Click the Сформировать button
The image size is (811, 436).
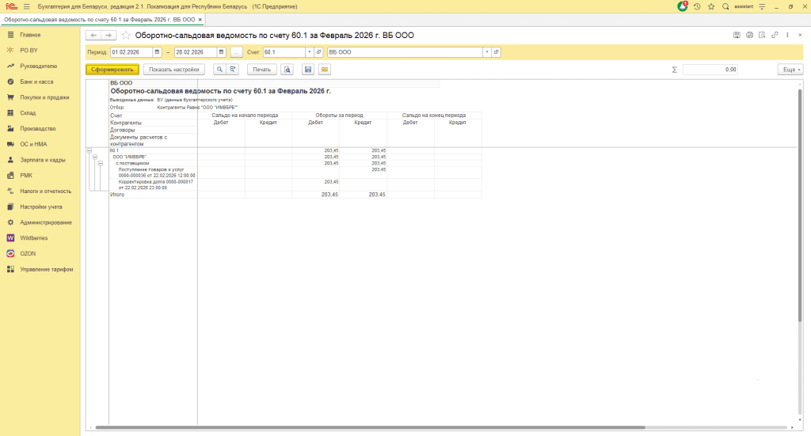click(x=112, y=70)
